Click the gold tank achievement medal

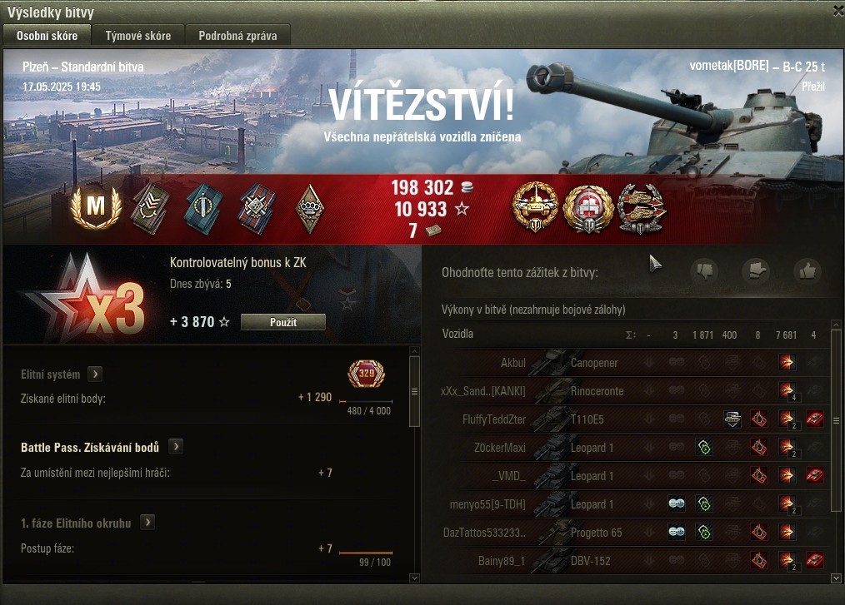(535, 207)
